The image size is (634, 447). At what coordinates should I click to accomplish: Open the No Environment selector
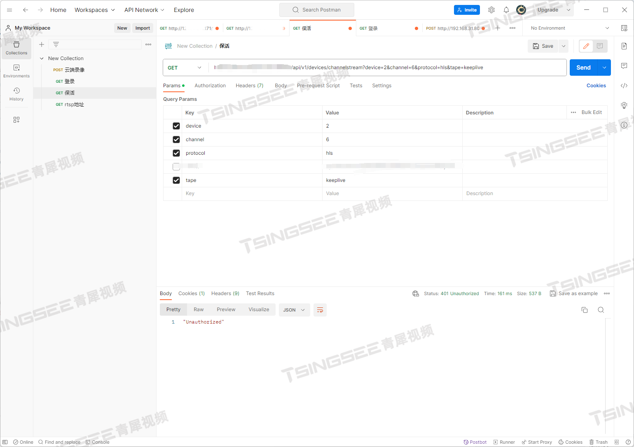pos(570,28)
